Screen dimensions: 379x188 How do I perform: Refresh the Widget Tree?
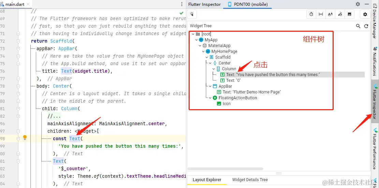coord(366,26)
